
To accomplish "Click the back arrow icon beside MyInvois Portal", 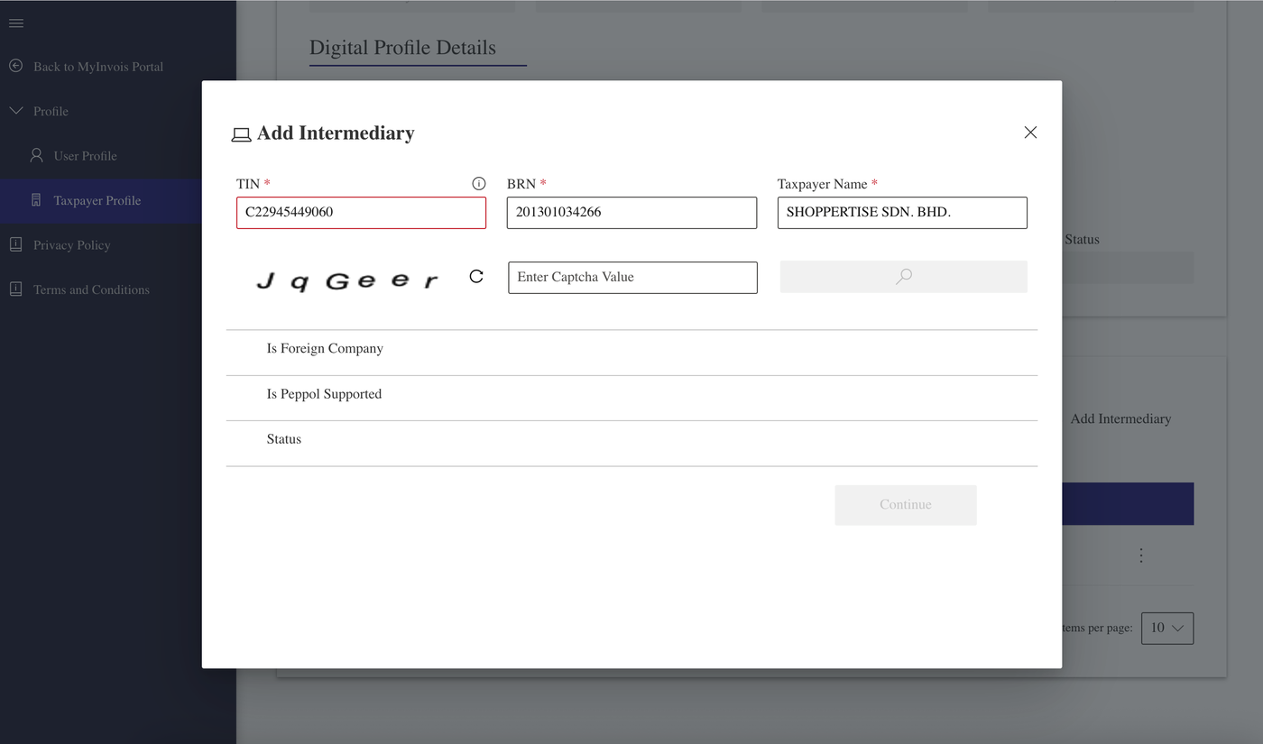I will (x=15, y=66).
